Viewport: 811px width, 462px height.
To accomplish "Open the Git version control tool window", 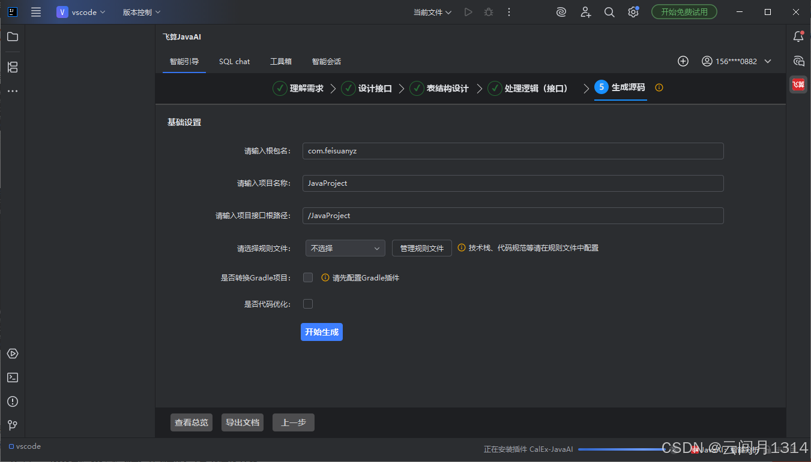I will pos(13,425).
